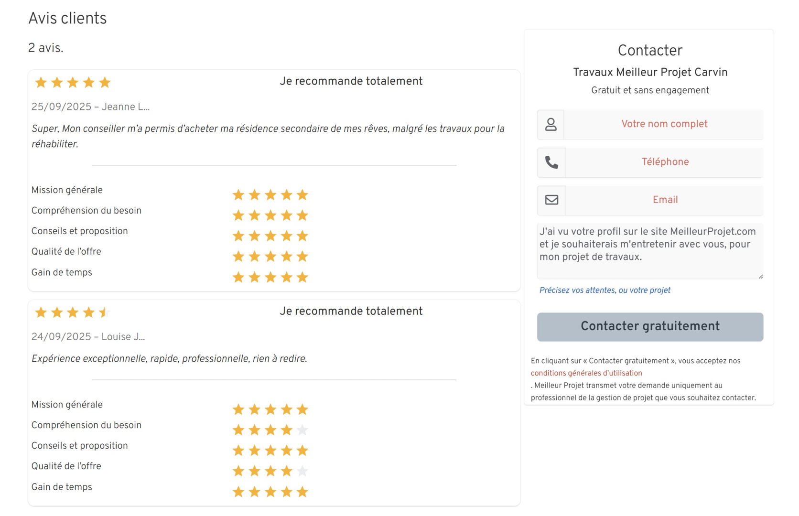Click the Avis clients heading
Viewport: 799px width, 516px height.
tap(67, 18)
